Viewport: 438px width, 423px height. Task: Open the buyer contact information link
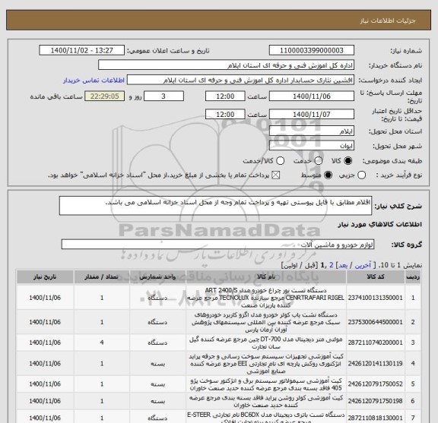tap(94, 80)
